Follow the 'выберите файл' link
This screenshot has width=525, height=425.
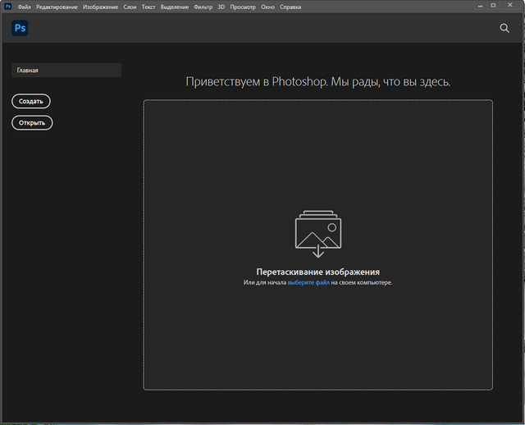(308, 283)
